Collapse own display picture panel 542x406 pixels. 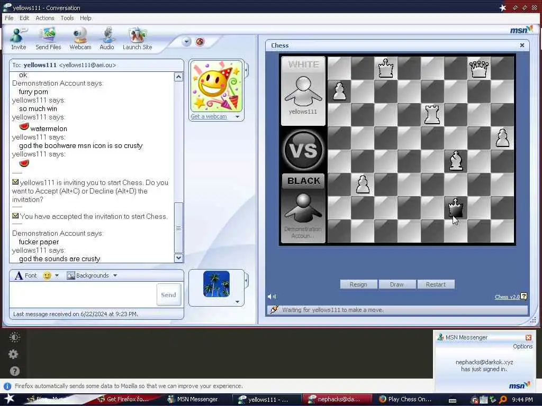(247, 280)
